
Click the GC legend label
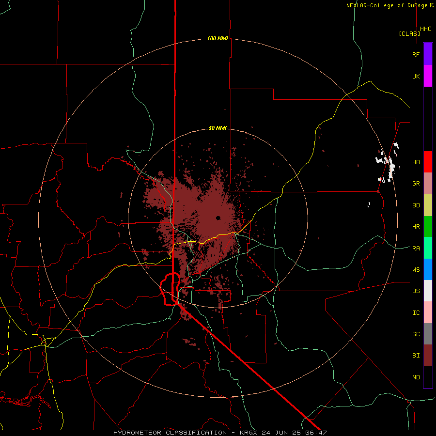click(x=416, y=334)
